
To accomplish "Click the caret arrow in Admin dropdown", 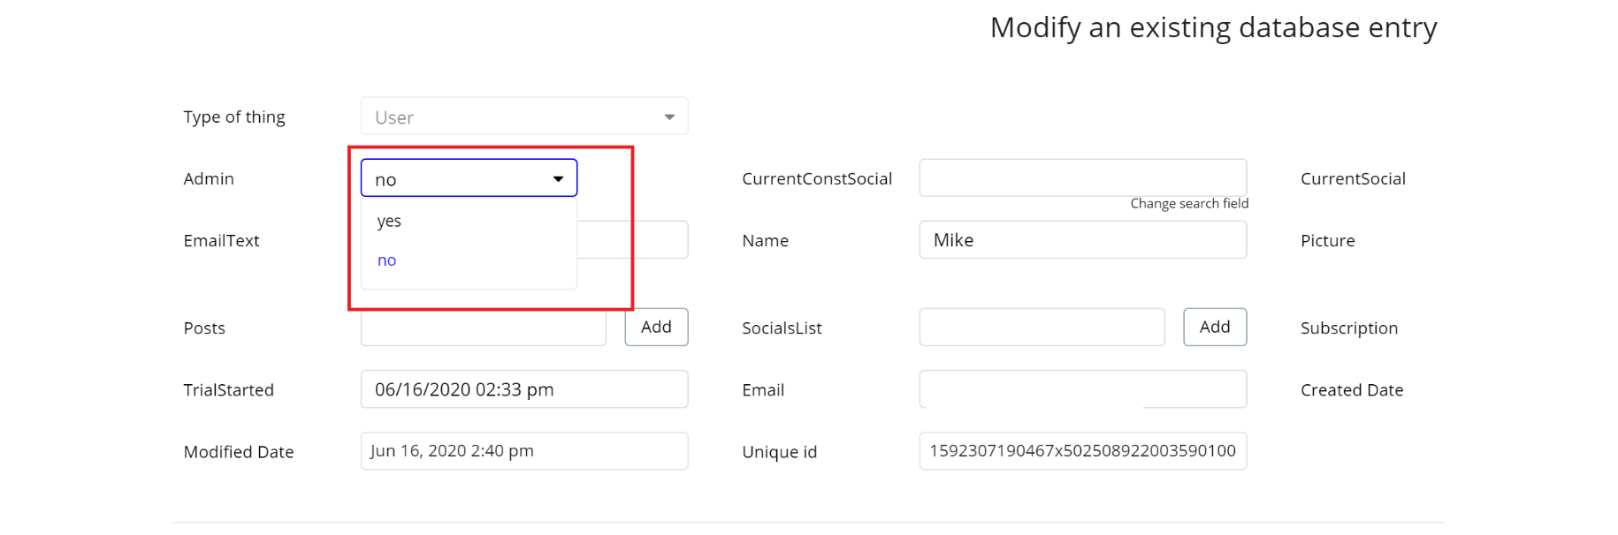I will [558, 179].
